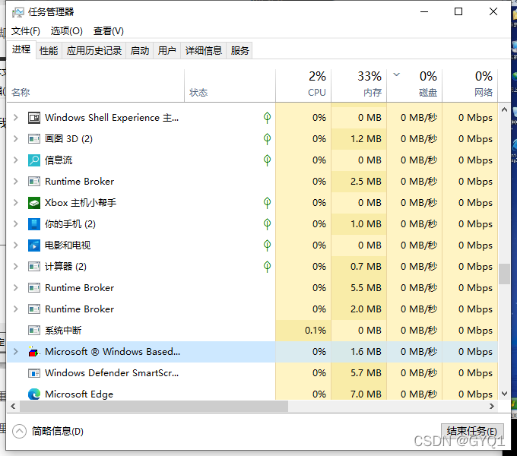Sort by the 状态 column header
This screenshot has width=517, height=456.
click(x=230, y=84)
